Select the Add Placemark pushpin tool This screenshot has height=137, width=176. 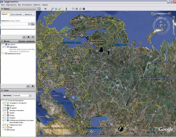click(x=45, y=9)
